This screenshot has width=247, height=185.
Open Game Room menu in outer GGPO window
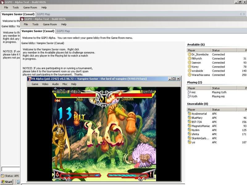(x=30, y=7)
